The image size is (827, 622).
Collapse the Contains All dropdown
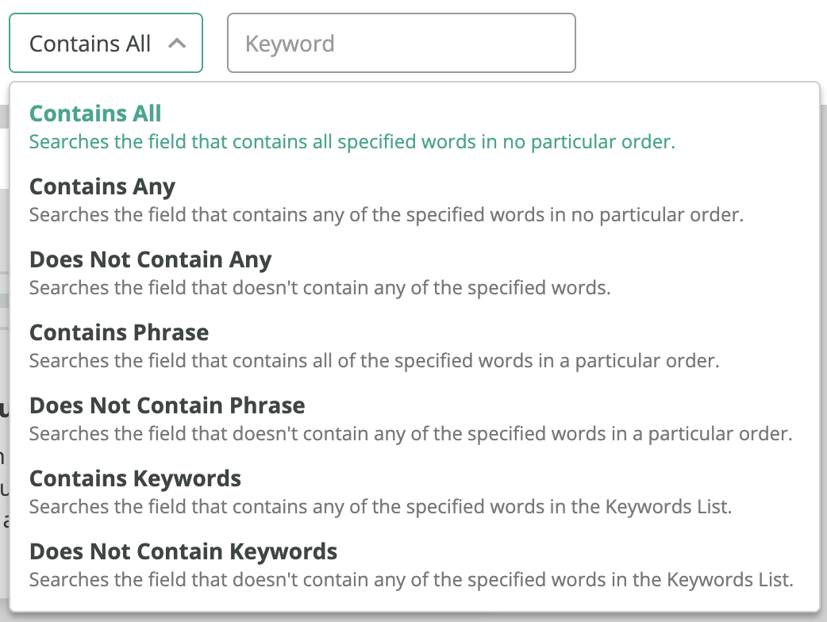(x=106, y=43)
